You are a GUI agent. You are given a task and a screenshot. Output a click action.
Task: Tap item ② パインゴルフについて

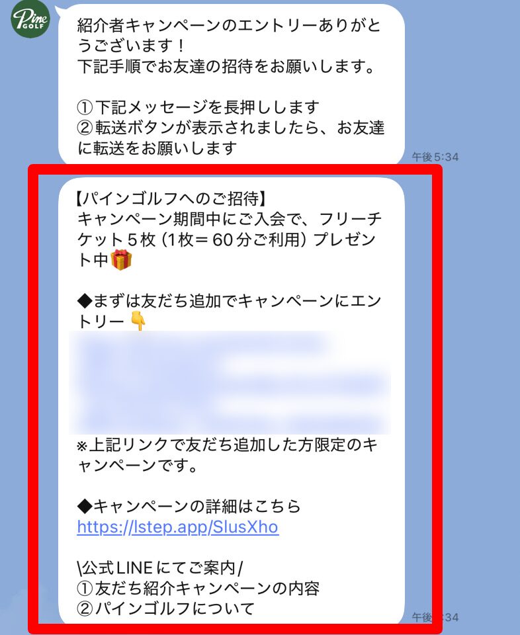[165, 609]
